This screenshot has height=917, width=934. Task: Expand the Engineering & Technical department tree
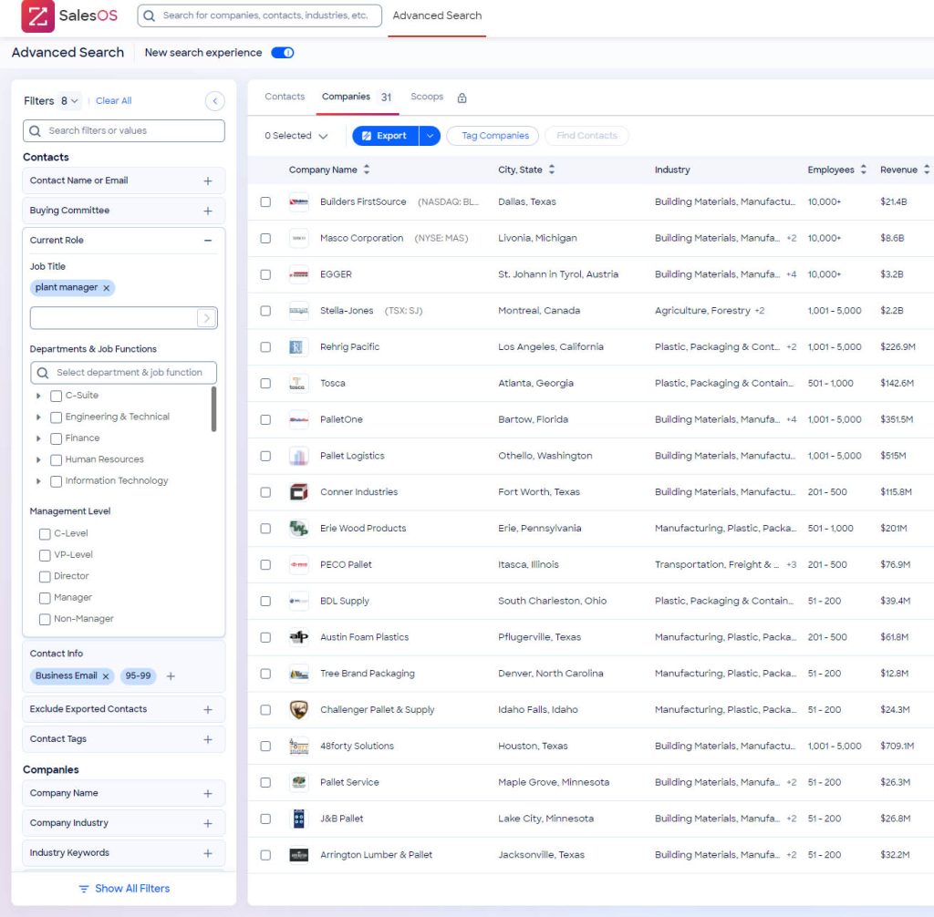[38, 417]
